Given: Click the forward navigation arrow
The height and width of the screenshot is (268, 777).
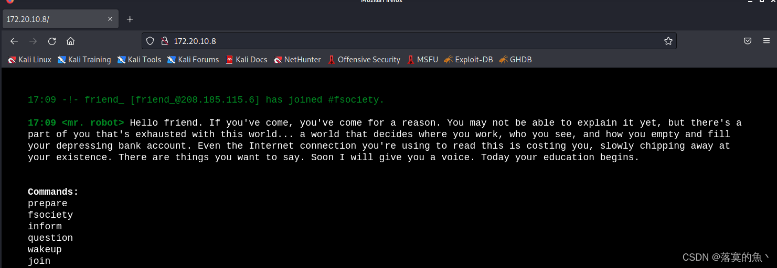Looking at the screenshot, I should point(33,41).
